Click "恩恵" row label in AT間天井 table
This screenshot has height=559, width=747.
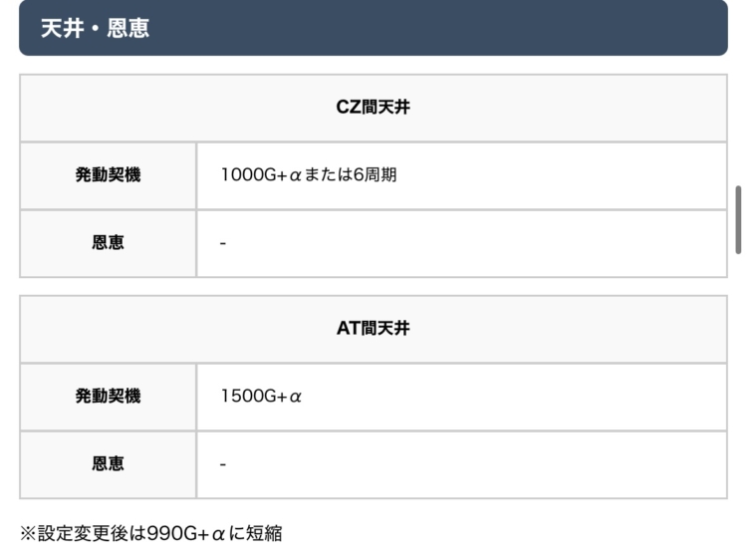point(108,464)
